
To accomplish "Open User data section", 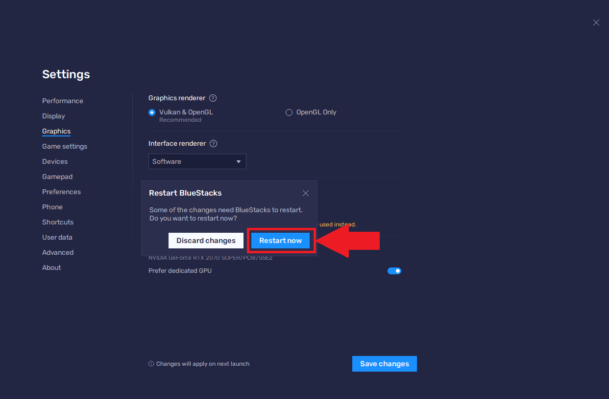I will pyautogui.click(x=57, y=237).
